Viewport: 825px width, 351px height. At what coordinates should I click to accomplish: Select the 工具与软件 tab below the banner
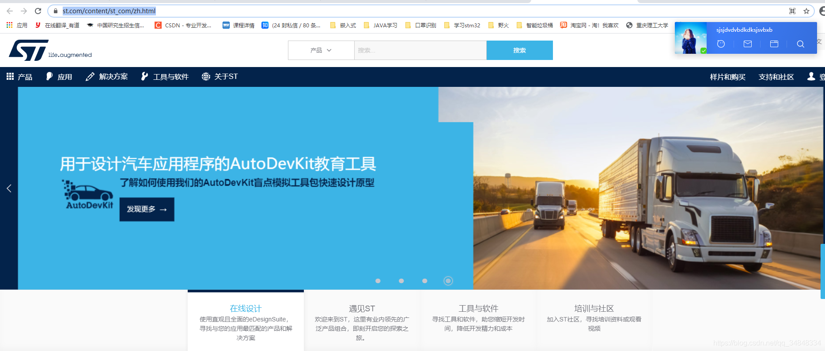pos(478,321)
